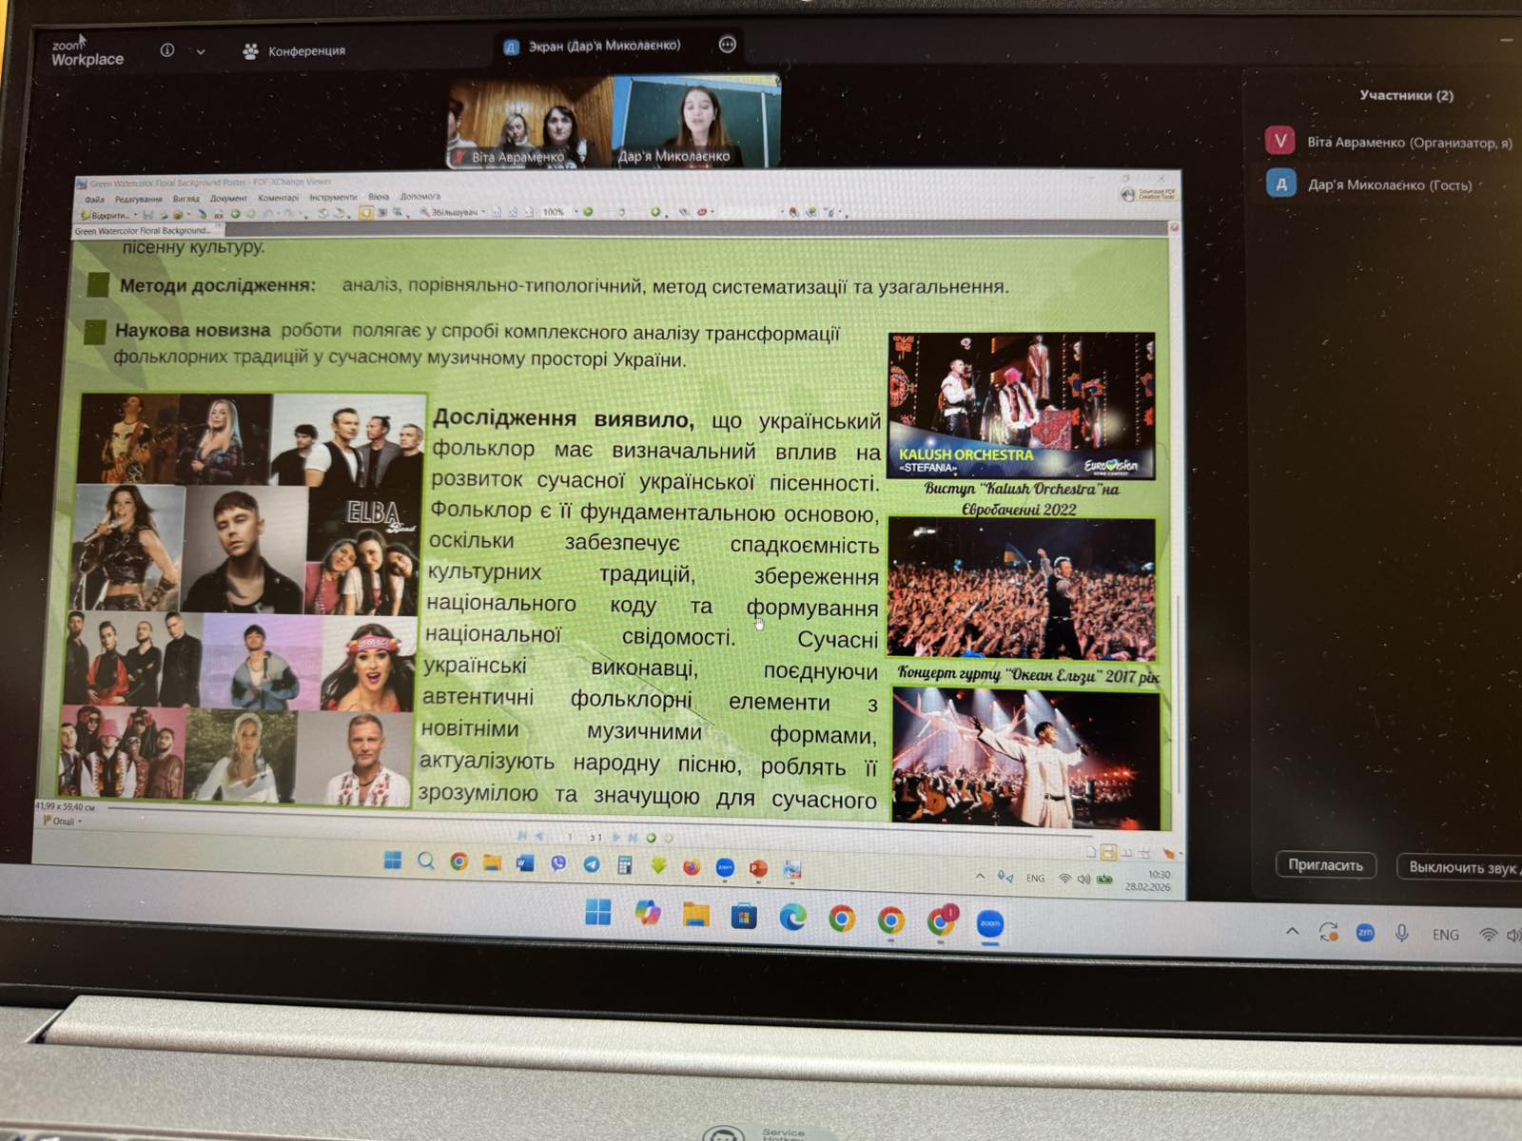Click the meeting info icon beside Zoom Workplace

[167, 50]
